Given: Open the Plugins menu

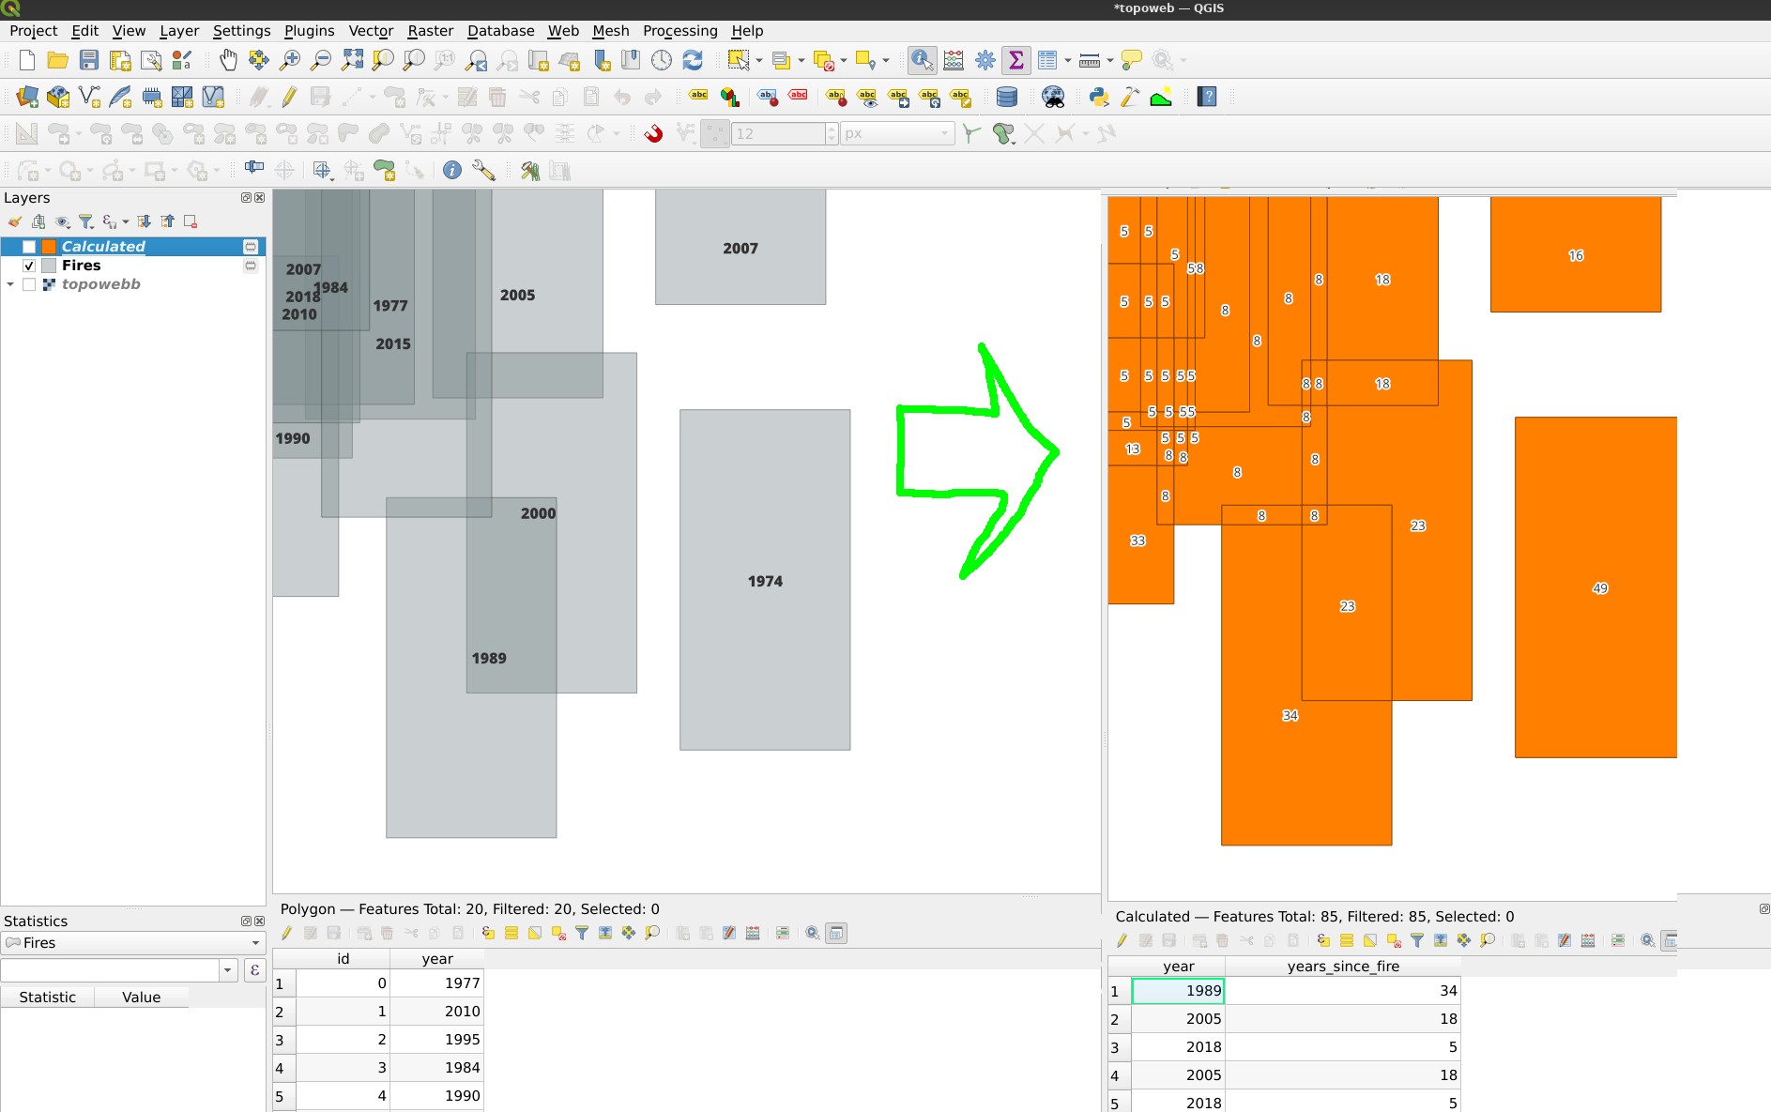Looking at the screenshot, I should [x=309, y=31].
